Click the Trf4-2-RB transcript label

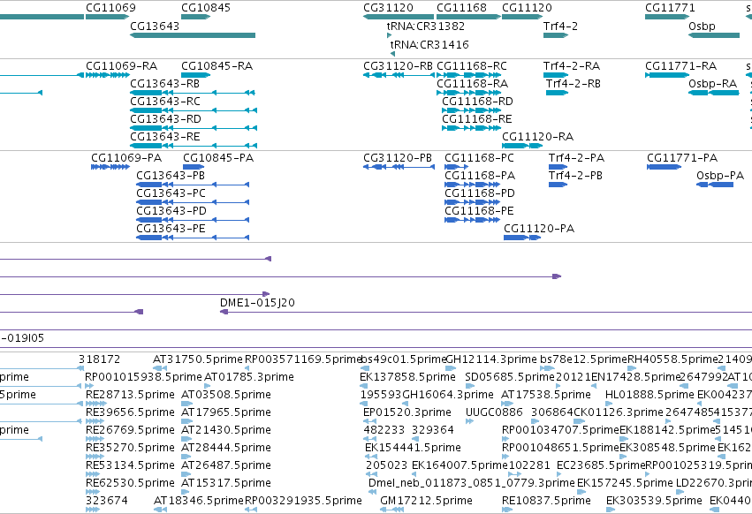point(573,83)
